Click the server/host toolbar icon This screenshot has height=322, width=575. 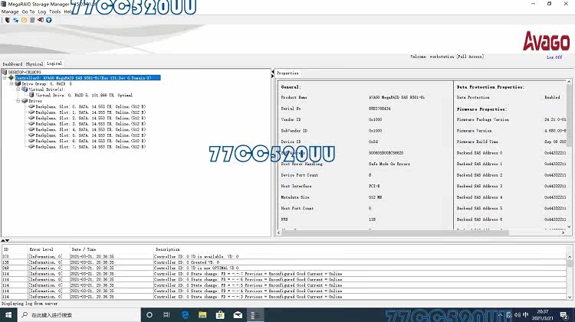[8, 20]
